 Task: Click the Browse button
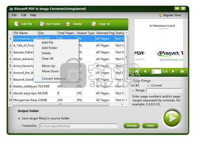coord(132,126)
